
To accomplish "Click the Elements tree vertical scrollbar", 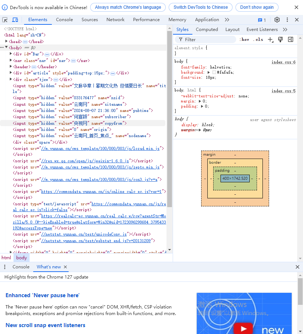I will 169,119.
